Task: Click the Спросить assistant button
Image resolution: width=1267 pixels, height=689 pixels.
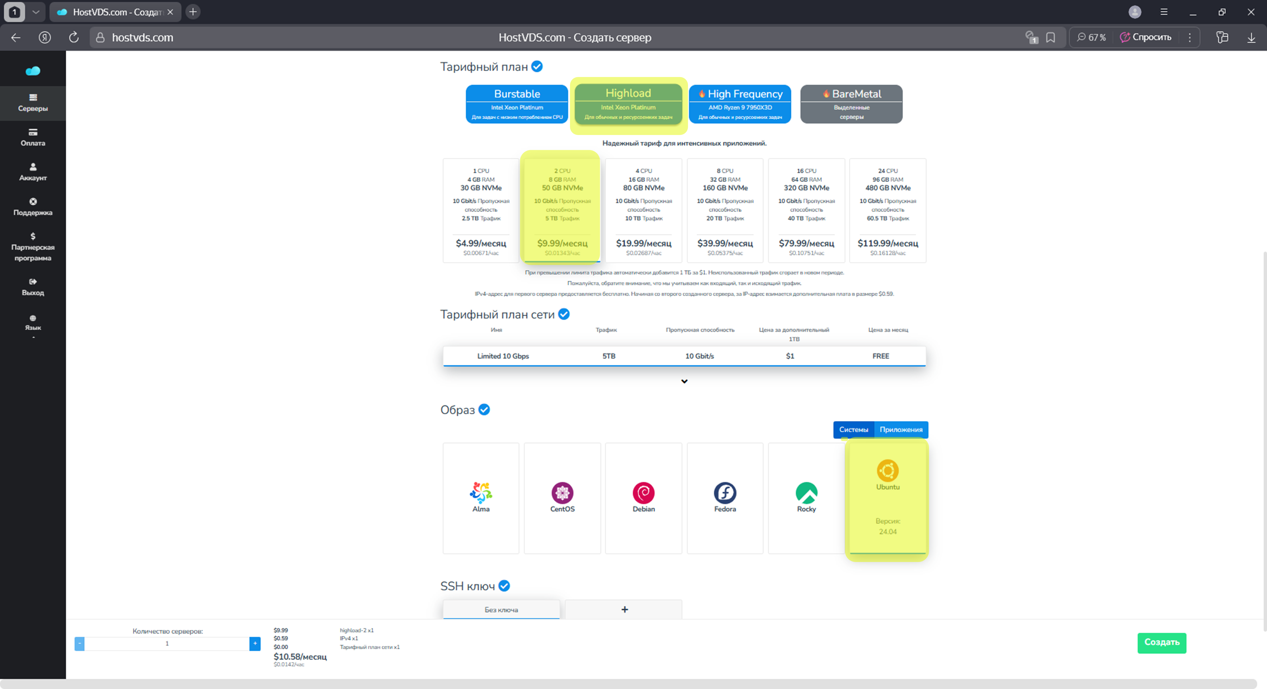Action: (1145, 37)
